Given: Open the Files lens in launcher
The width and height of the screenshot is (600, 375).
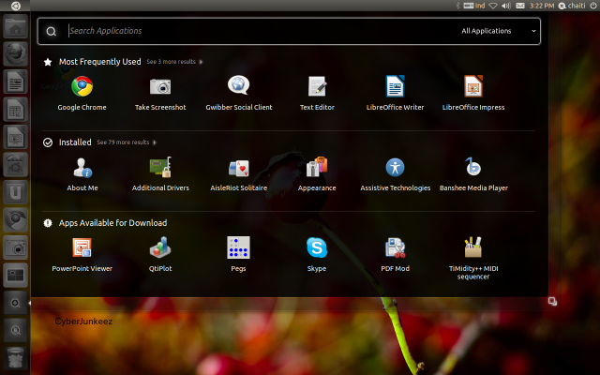Looking at the screenshot, I should (x=15, y=330).
